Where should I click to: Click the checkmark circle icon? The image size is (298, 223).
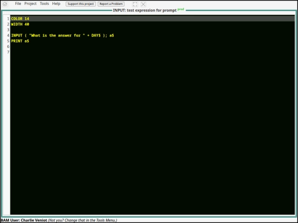click(5, 4)
